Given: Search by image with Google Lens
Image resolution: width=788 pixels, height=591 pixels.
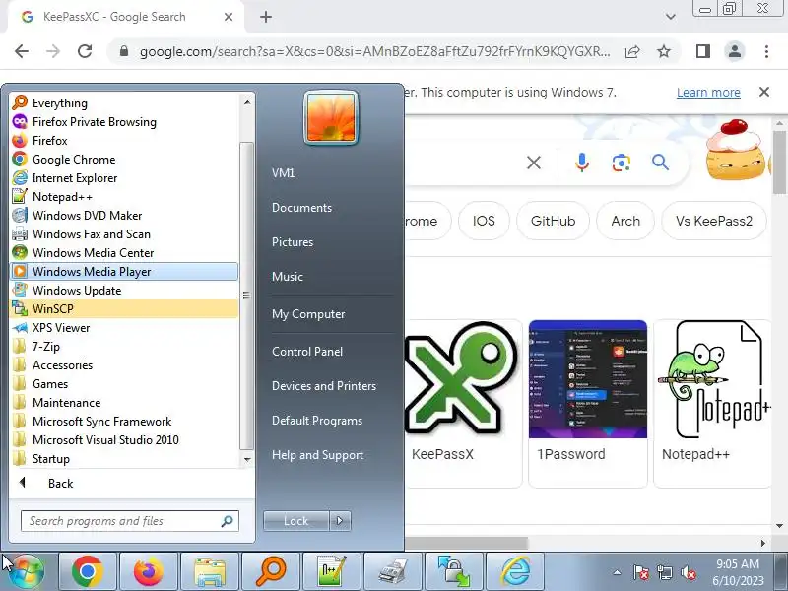Looking at the screenshot, I should pos(622,163).
